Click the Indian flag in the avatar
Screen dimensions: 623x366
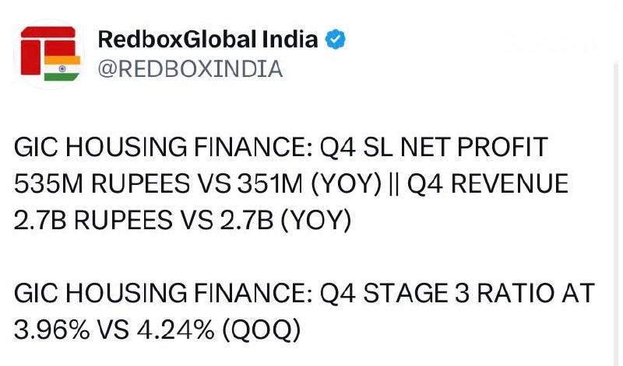62,68
